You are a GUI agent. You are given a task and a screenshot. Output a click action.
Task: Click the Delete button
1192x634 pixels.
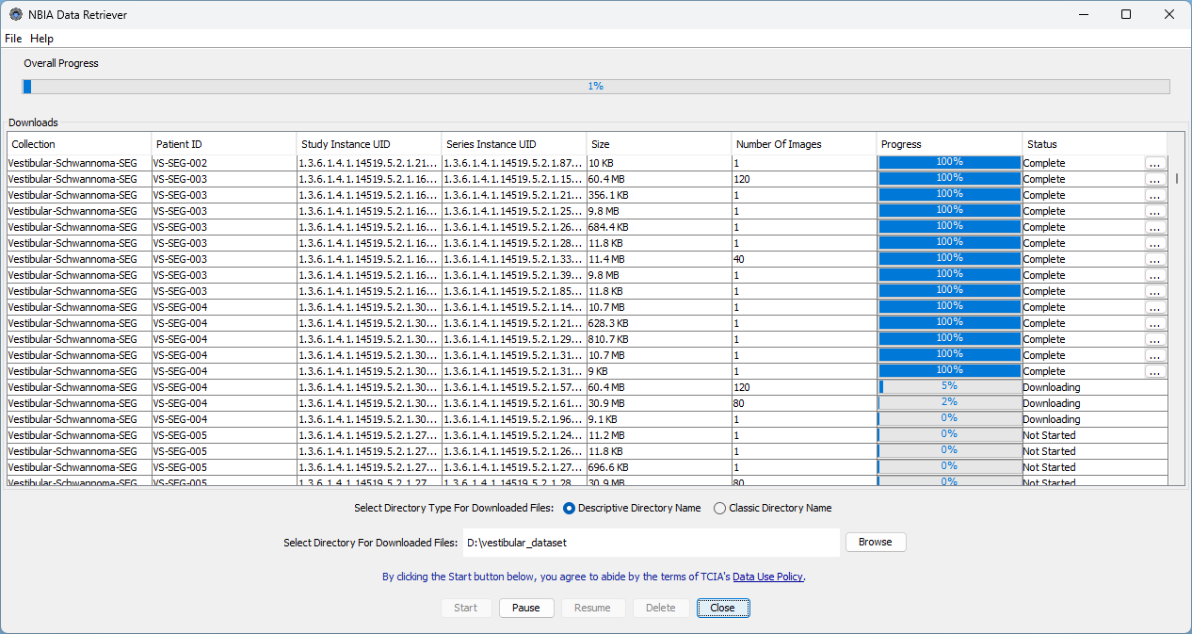[660, 608]
